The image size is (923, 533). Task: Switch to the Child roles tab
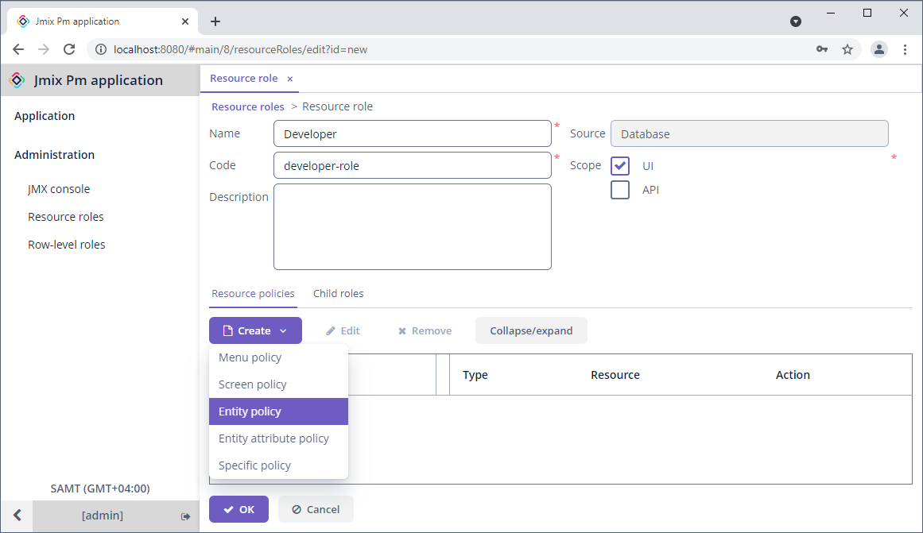tap(339, 294)
